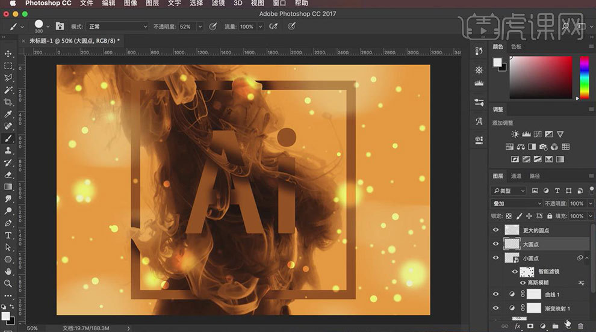Screen dimensions: 596x332
Task: Toggle visibility of the 曲线 1 layer
Action: (496, 294)
